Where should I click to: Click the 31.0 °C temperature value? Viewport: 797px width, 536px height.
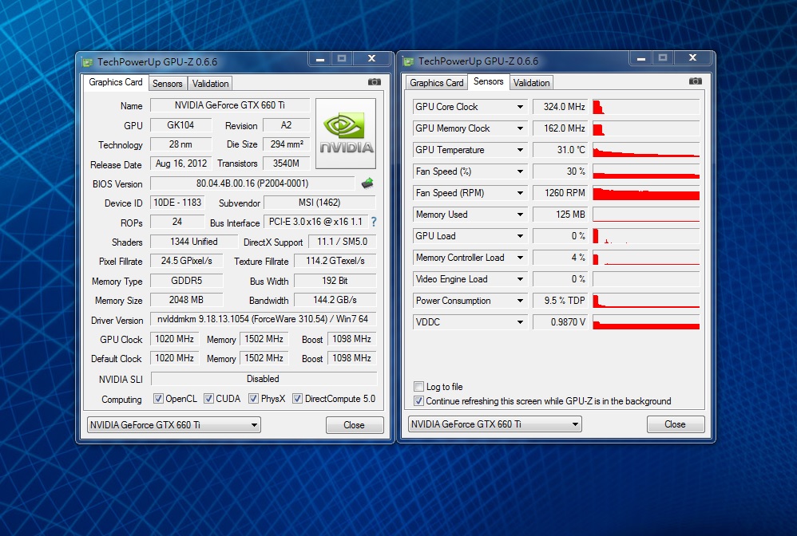click(x=560, y=150)
